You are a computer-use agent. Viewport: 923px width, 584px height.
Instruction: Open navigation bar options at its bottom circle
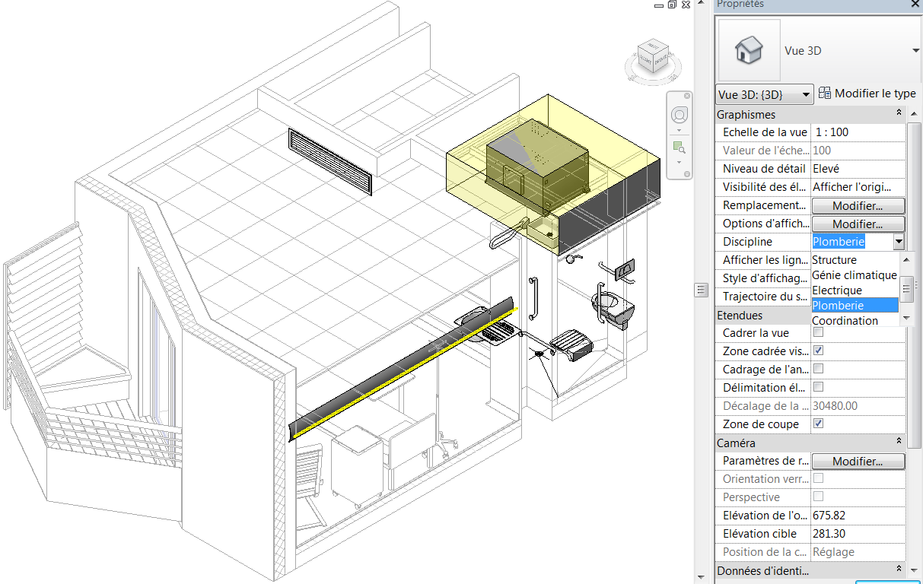point(686,174)
